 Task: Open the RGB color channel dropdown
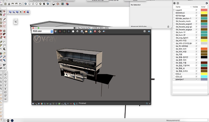pos(42,31)
